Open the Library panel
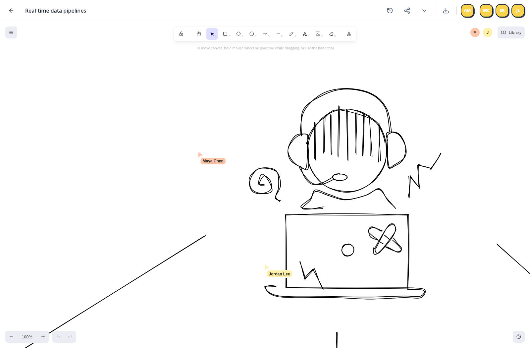Viewport: 530px width, 348px height. [x=511, y=32]
